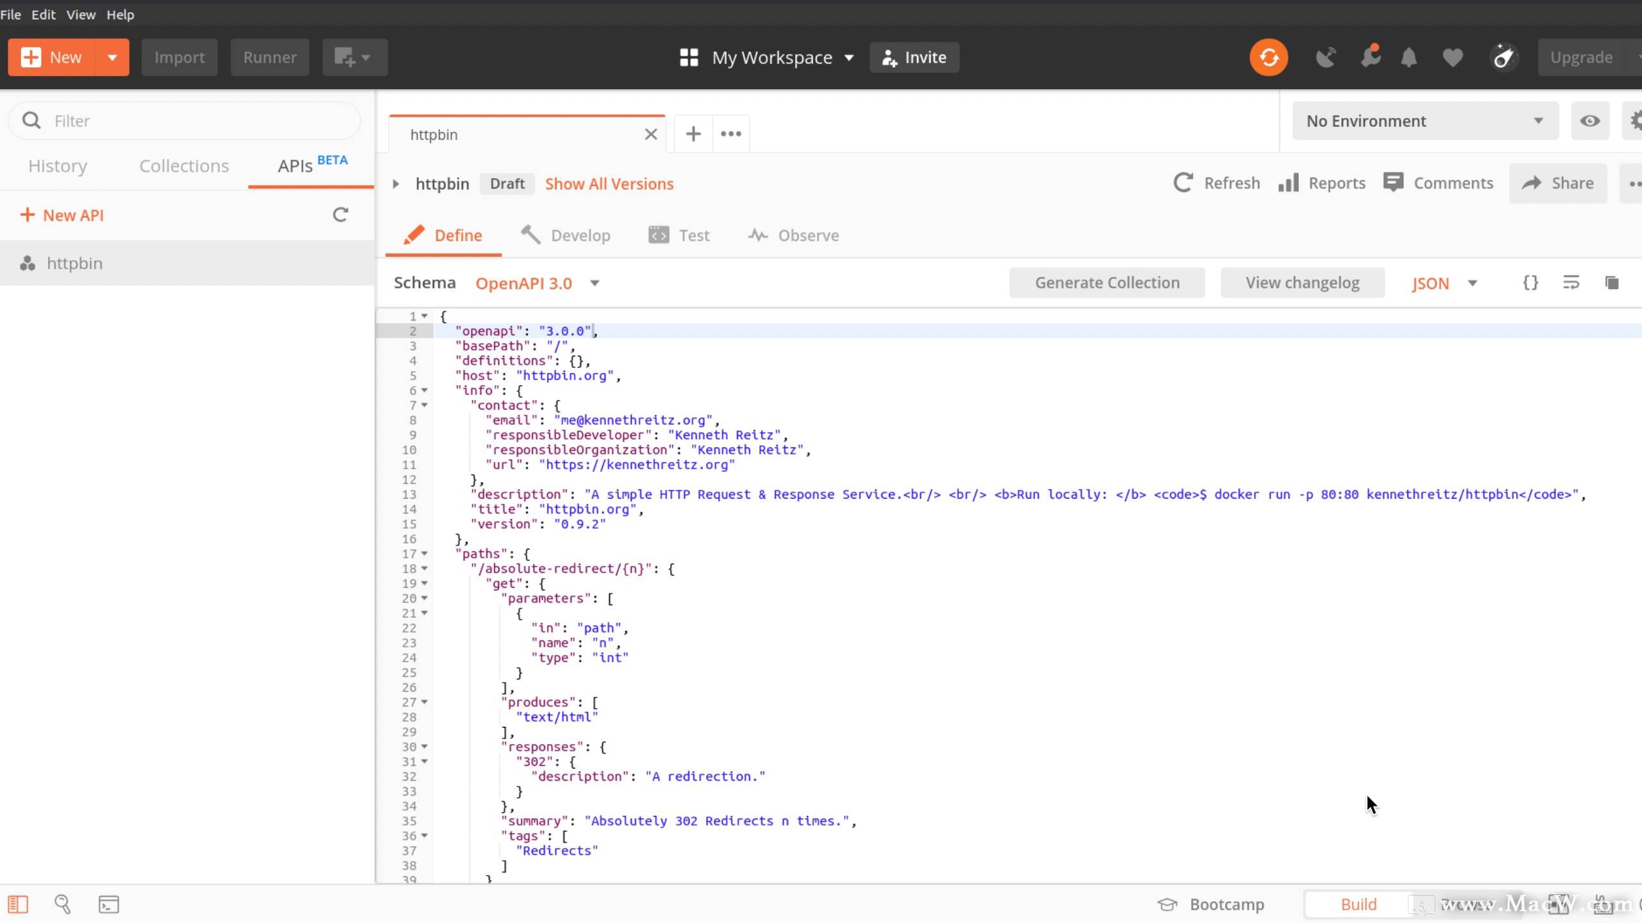
Task: Select the Define tab
Action: [443, 235]
